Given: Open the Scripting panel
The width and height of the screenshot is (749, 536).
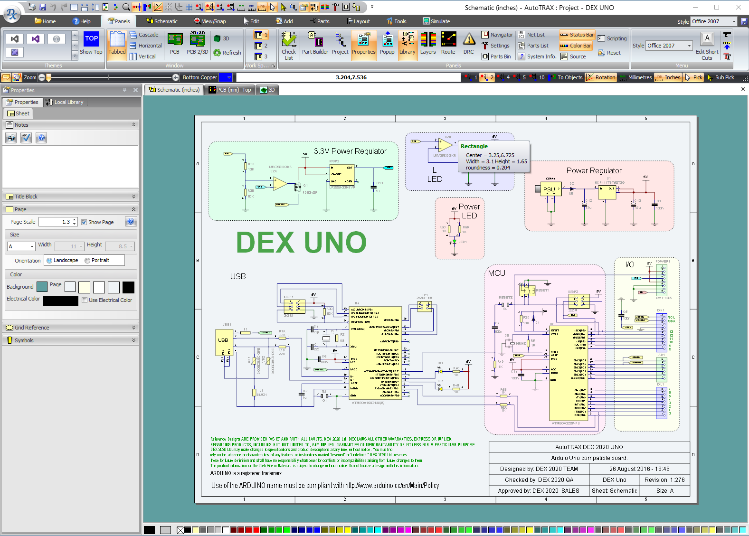Looking at the screenshot, I should pyautogui.click(x=612, y=38).
